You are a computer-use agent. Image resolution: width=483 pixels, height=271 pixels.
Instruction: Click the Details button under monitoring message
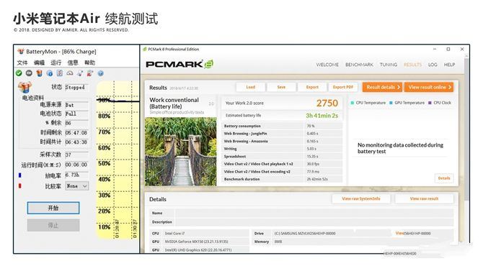(x=444, y=178)
